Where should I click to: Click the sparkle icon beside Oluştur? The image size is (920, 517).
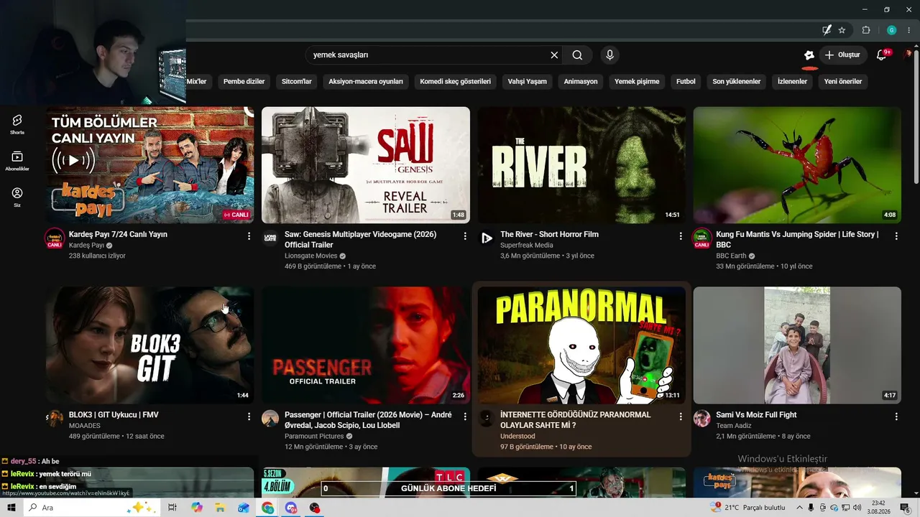tap(809, 55)
